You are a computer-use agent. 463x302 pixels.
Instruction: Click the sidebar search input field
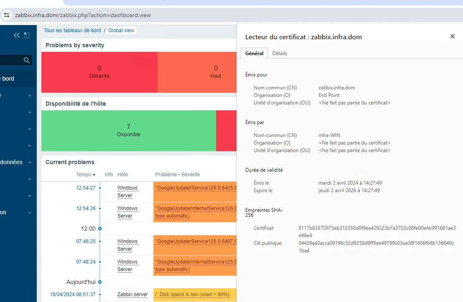coord(10,61)
